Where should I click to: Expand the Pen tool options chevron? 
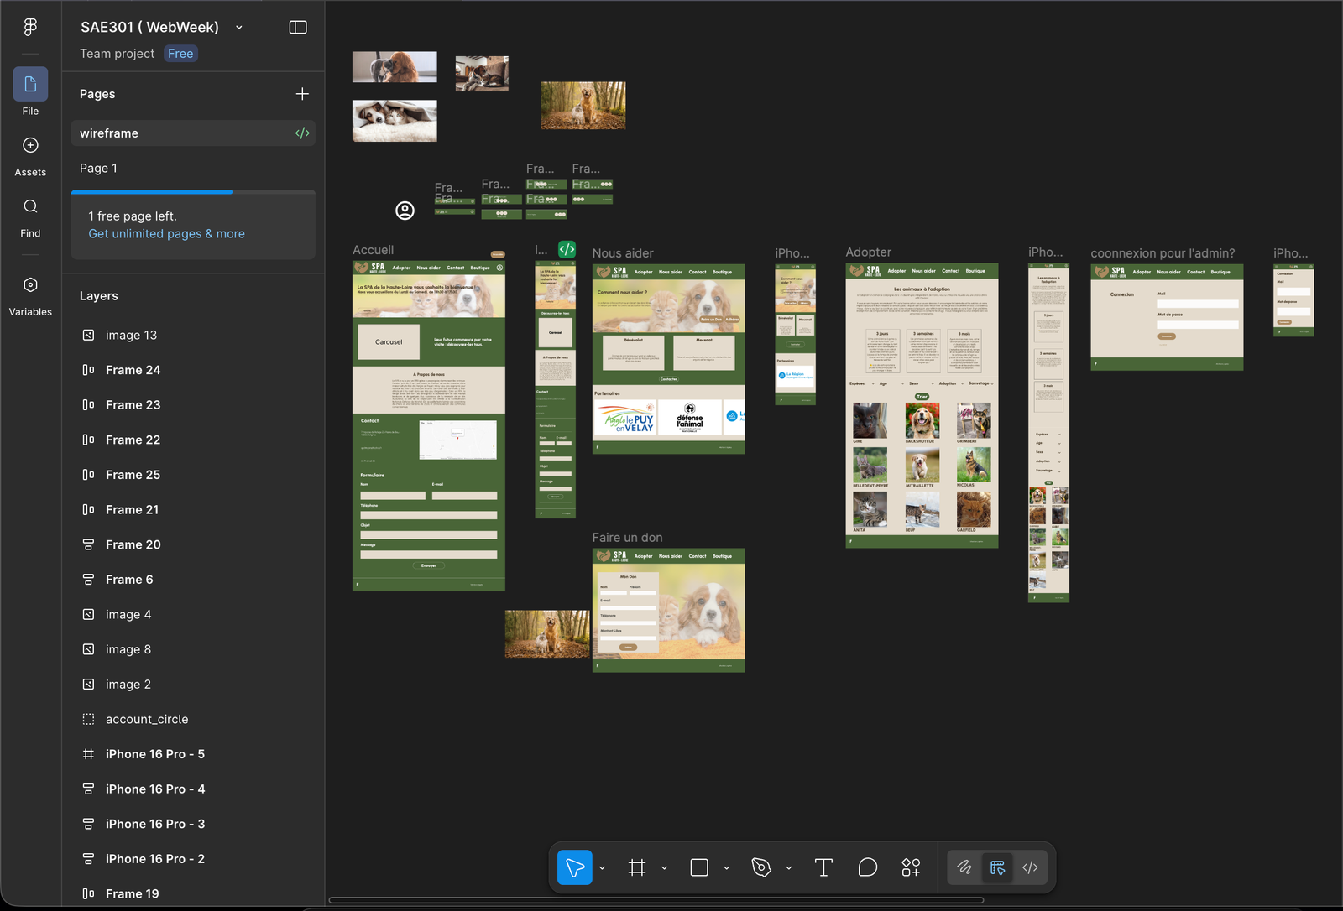pyautogui.click(x=789, y=868)
